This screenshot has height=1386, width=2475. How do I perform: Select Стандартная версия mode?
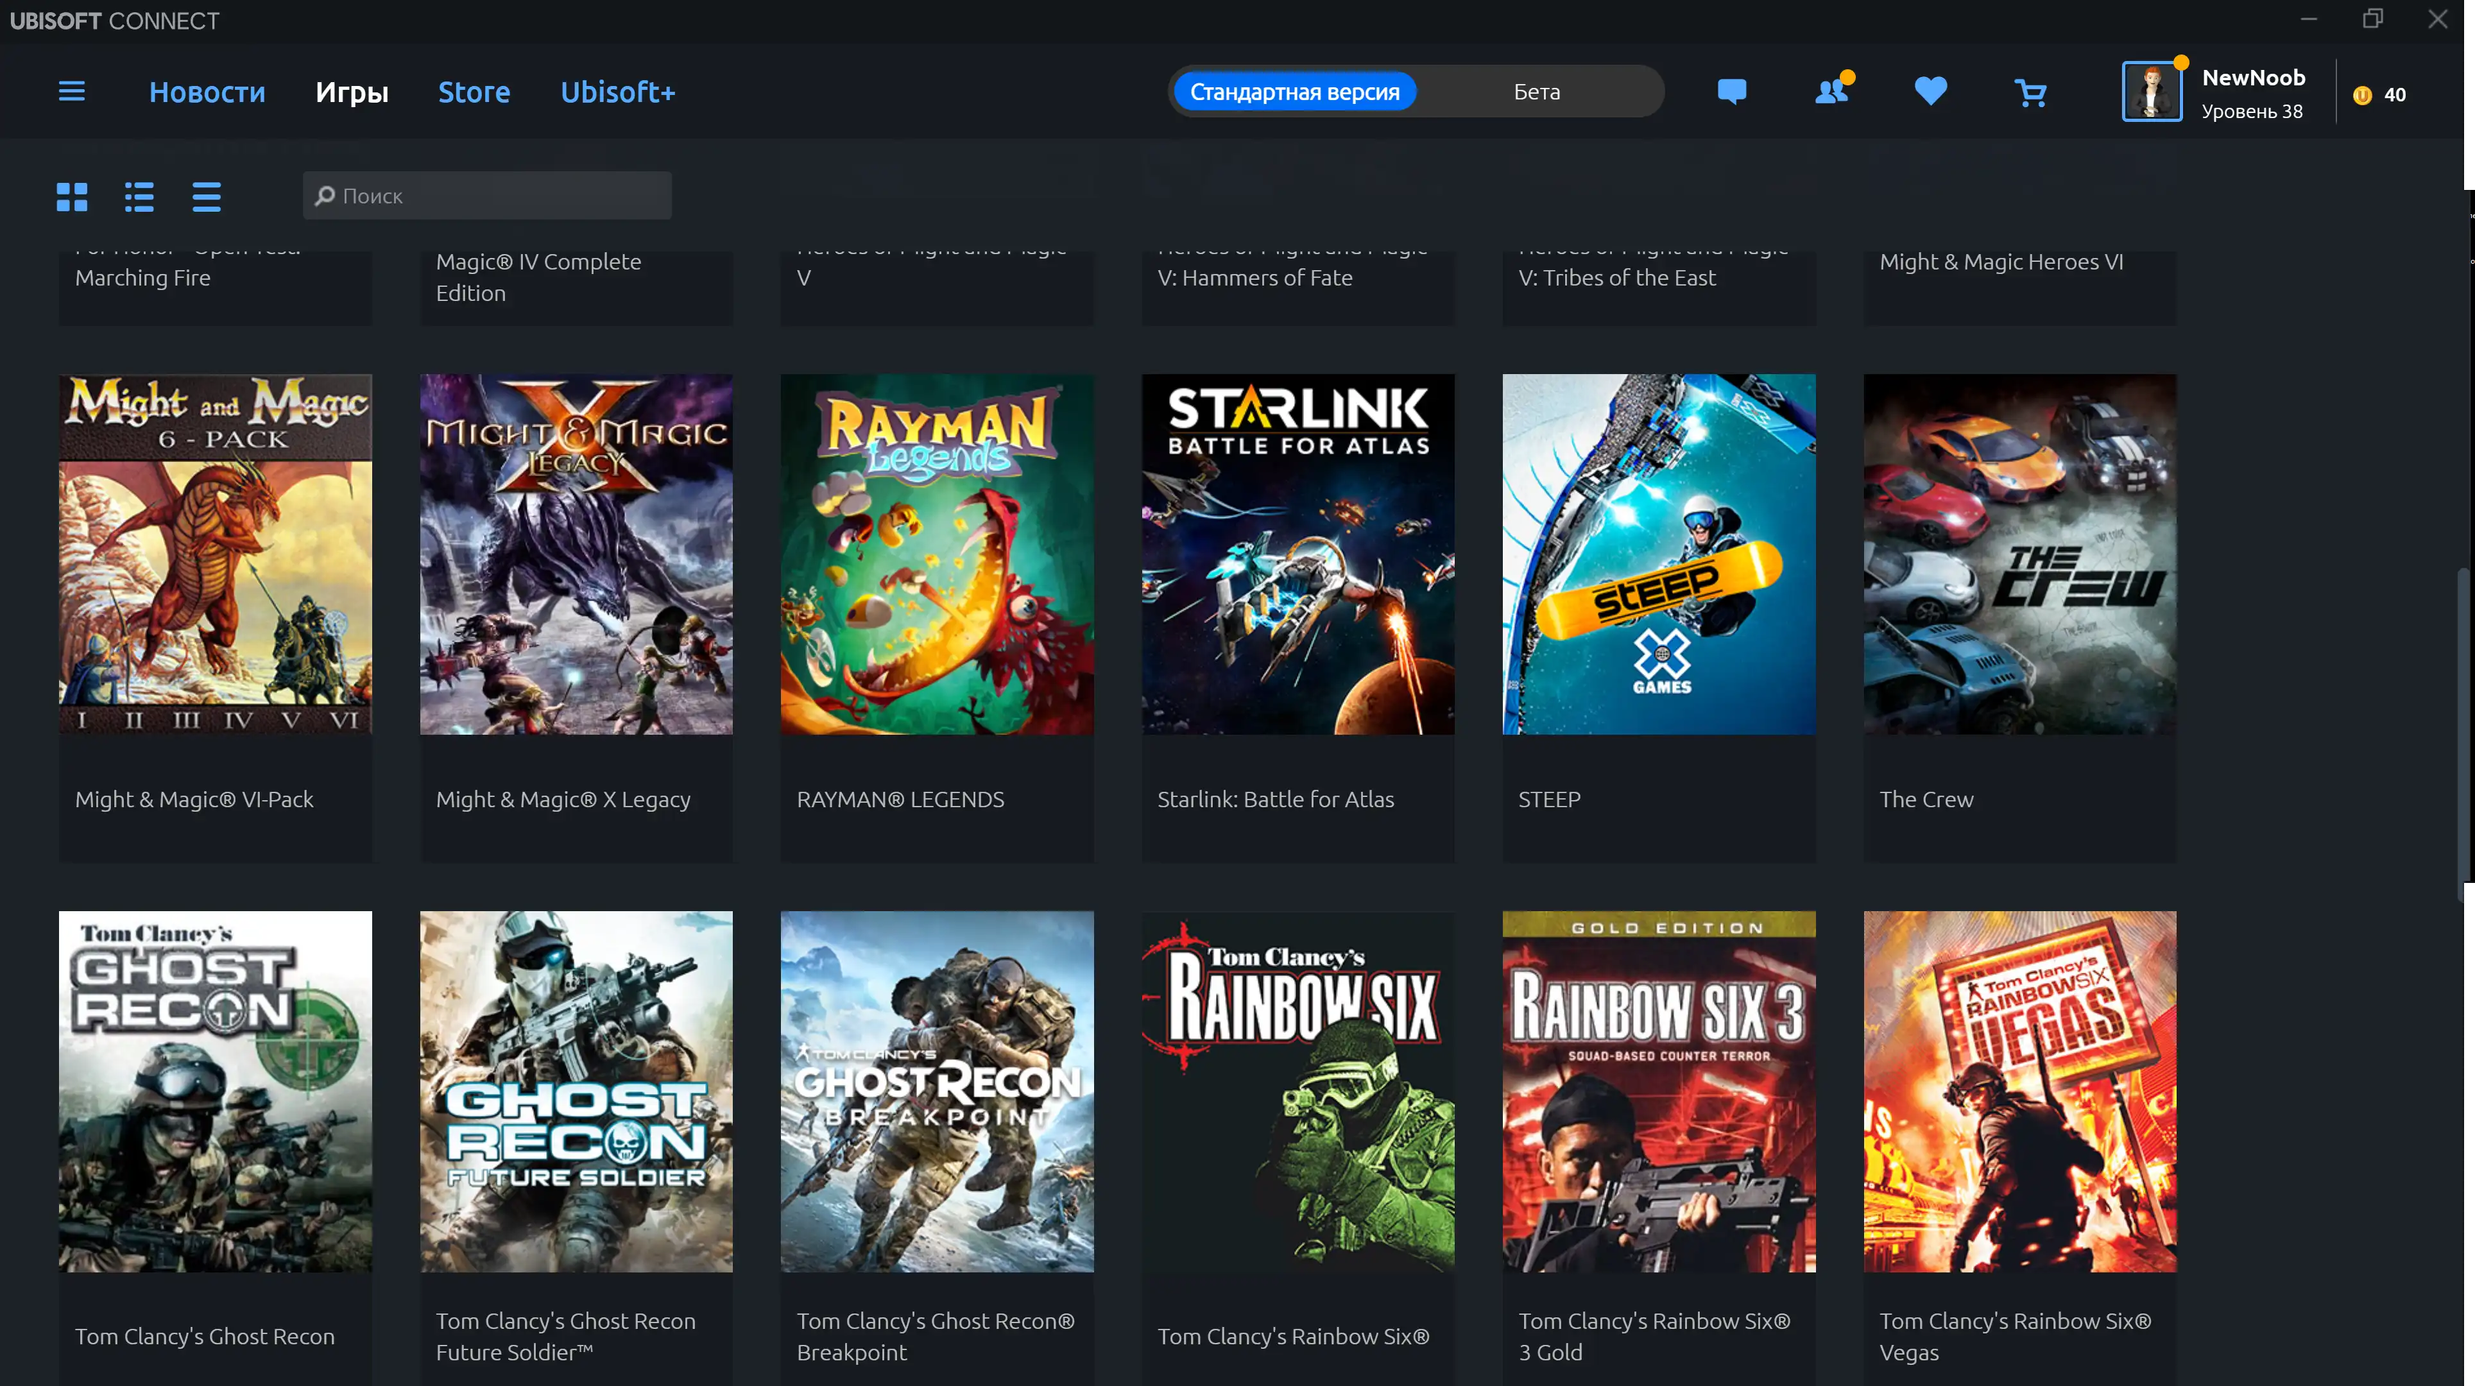coord(1294,92)
